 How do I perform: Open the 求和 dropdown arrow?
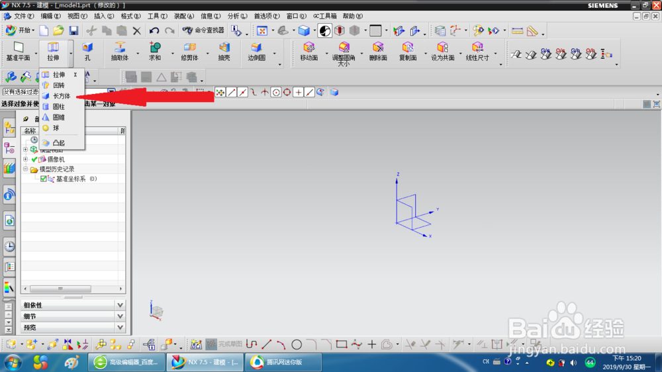[172, 53]
